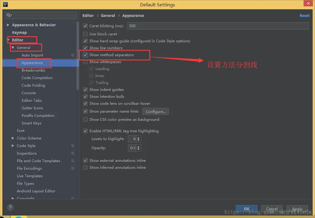
Task: Enable Show whitespaces checkbox
Action: [x=86, y=62]
